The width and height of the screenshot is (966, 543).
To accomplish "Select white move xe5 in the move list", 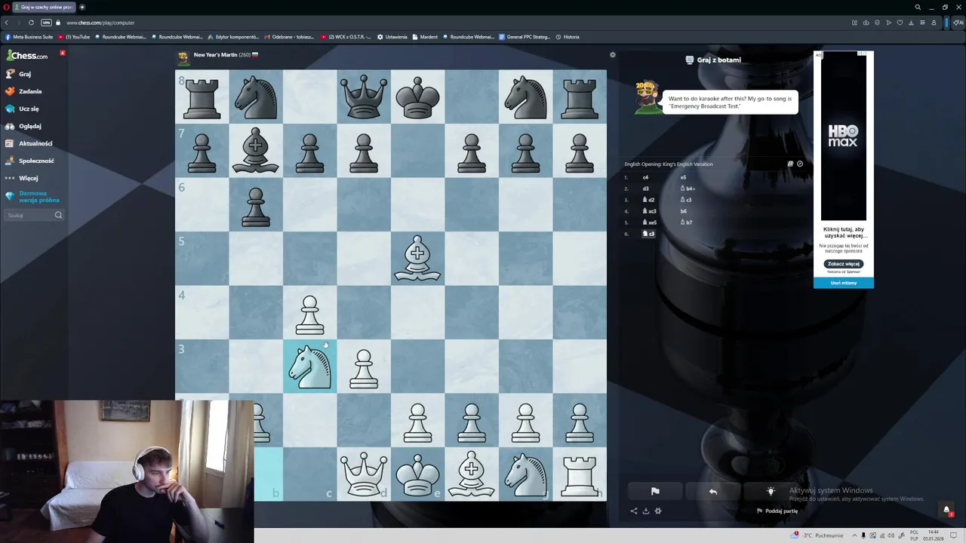I will coord(649,222).
